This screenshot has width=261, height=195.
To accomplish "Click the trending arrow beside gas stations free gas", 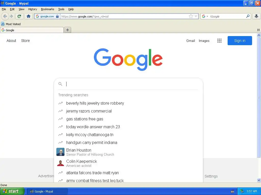I will click(x=60, y=119).
